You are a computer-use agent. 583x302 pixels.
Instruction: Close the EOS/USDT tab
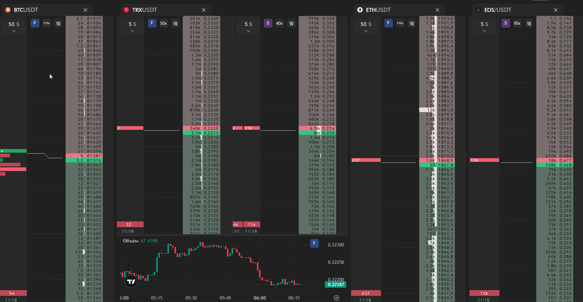556,10
